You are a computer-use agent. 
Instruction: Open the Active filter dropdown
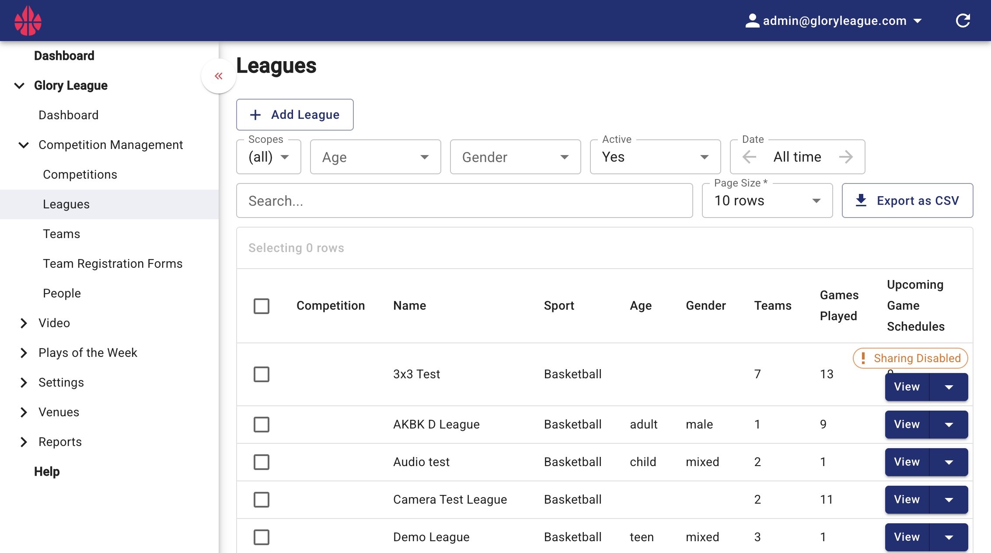655,157
